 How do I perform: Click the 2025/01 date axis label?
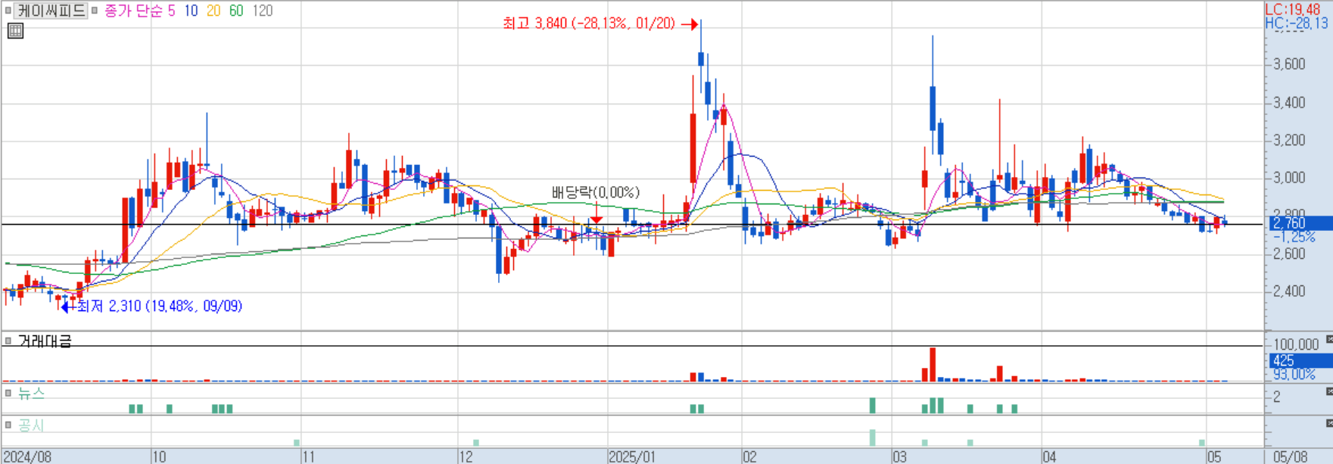pyautogui.click(x=633, y=456)
